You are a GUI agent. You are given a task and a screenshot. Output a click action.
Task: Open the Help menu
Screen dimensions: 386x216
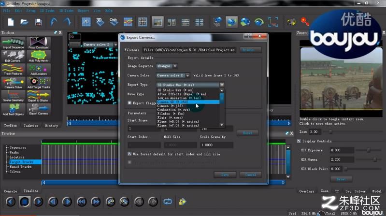tap(109, 11)
